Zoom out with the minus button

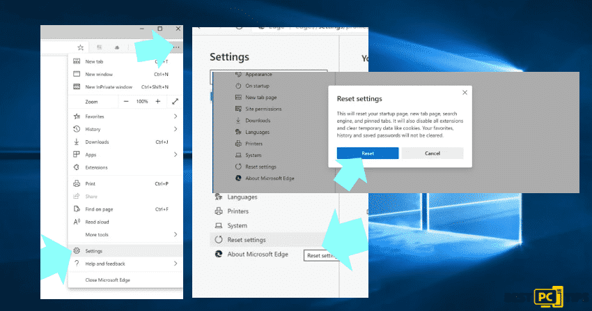click(x=126, y=101)
